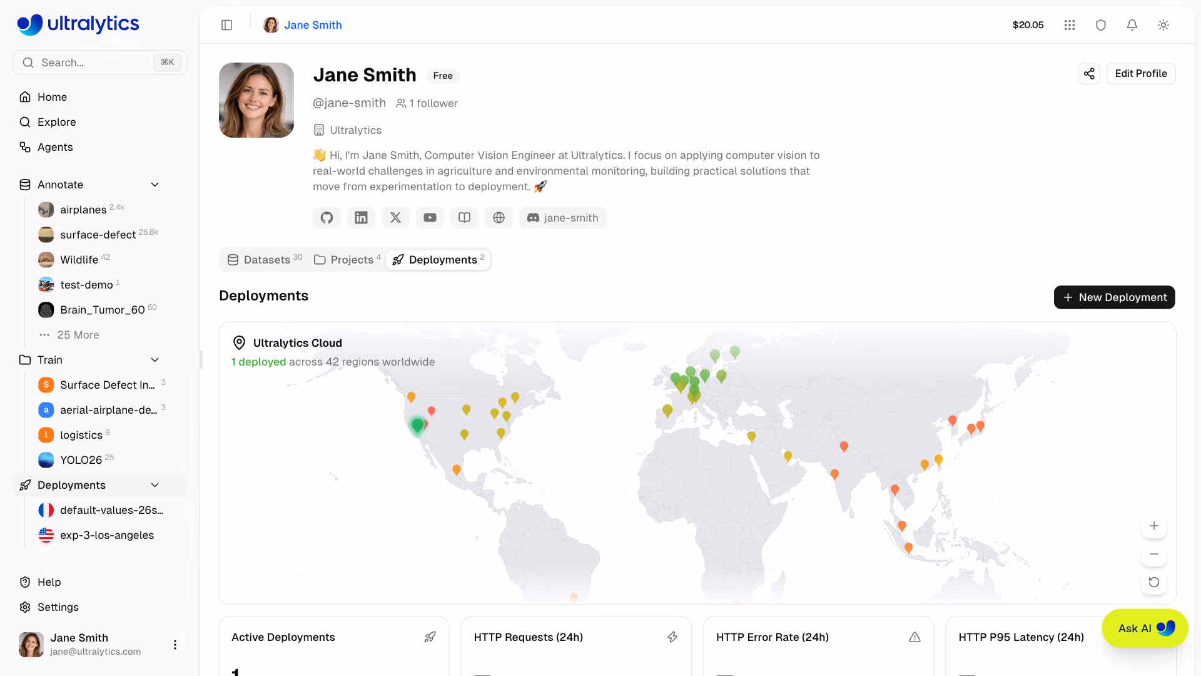Open the website globe icon
Image resolution: width=1201 pixels, height=676 pixels.
coord(499,217)
